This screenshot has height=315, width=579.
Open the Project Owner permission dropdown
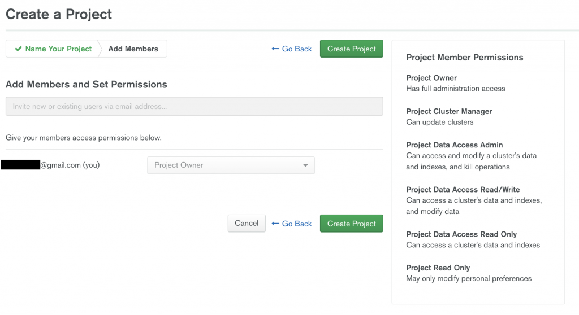(231, 165)
